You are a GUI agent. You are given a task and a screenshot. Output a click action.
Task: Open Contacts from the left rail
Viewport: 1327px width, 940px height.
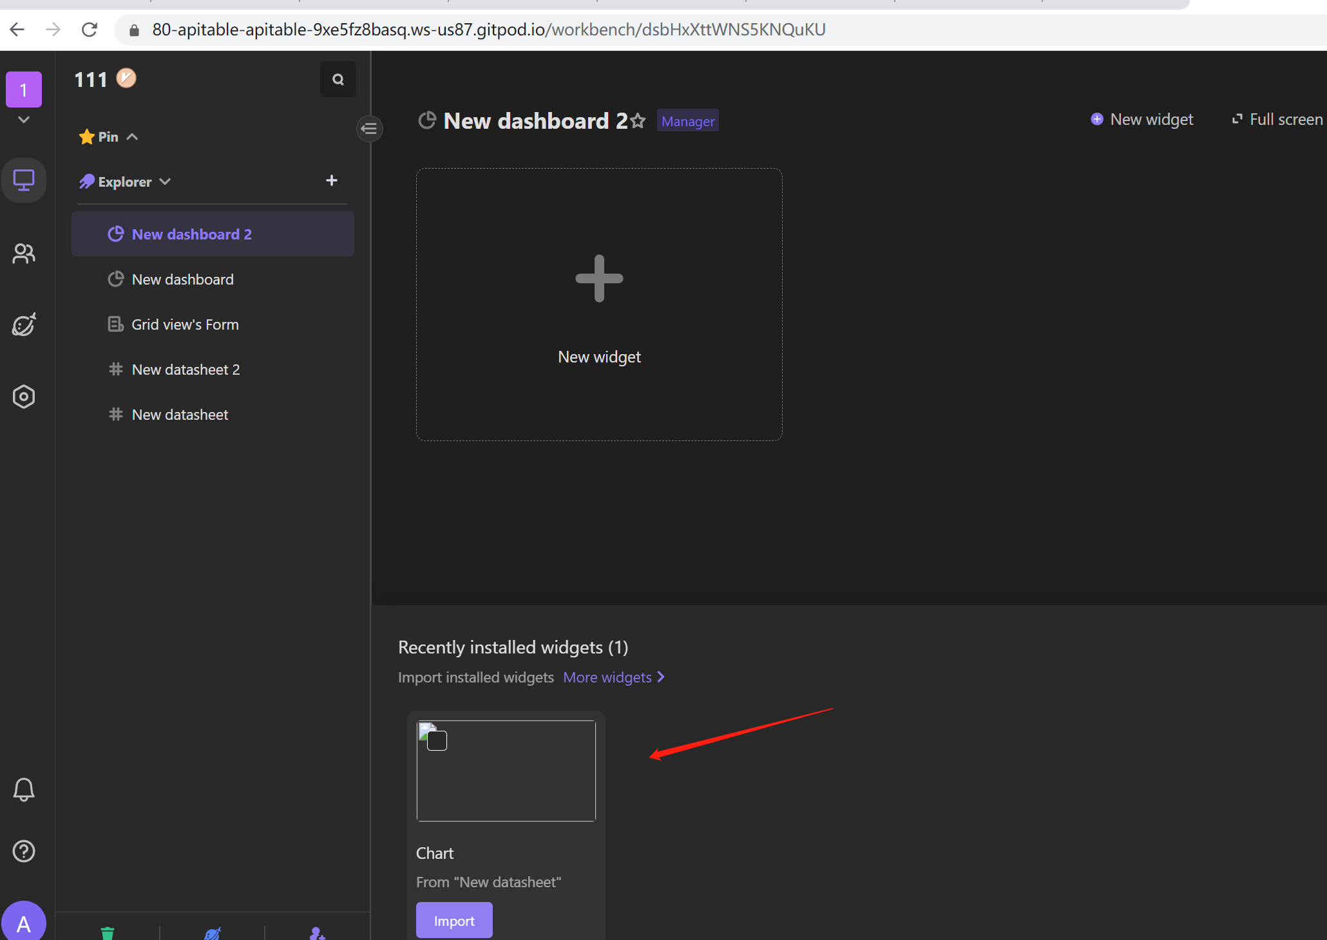tap(24, 253)
